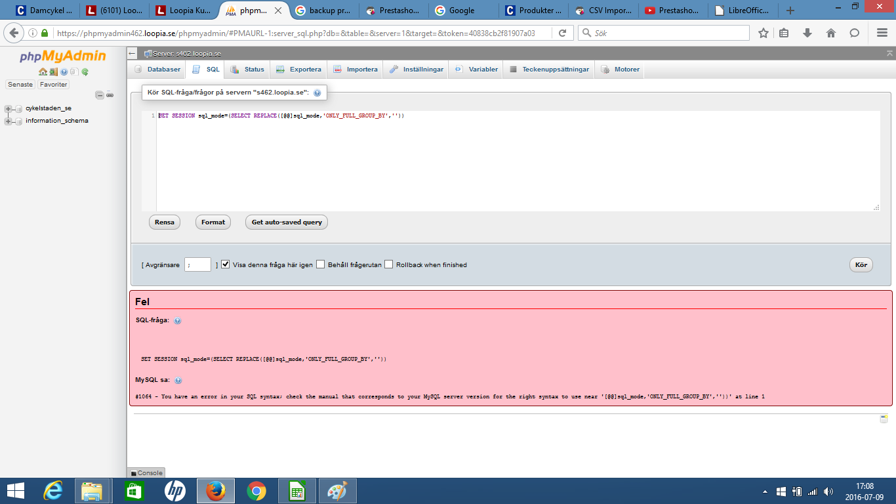This screenshot has width=896, height=504.
Task: Open the Motorer tab
Action: click(619, 70)
